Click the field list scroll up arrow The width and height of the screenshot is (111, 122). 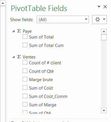[104, 32]
